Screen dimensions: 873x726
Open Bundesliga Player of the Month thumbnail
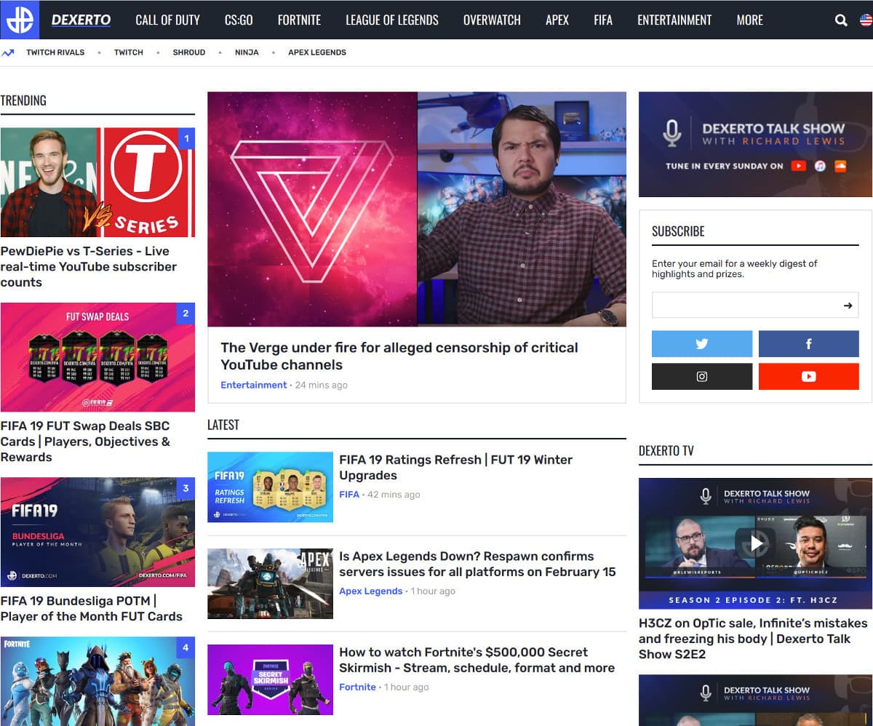click(97, 532)
